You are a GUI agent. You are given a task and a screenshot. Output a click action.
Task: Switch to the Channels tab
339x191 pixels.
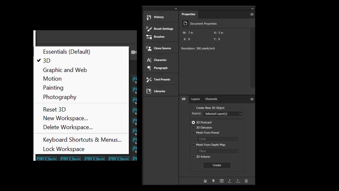pyautogui.click(x=211, y=99)
